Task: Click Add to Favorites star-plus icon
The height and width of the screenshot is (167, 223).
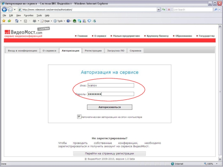Action: [9, 21]
